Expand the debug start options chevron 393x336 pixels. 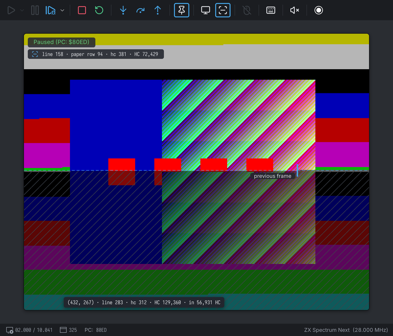coord(62,10)
